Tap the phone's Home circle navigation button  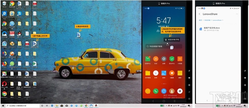[x=164, y=101]
